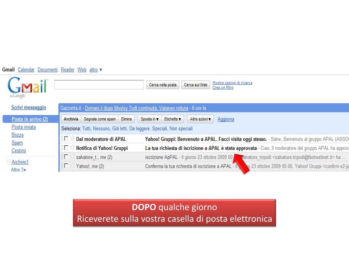
Task: Open 'Conferma la tua richiesta di iscrizione' email
Action: tap(188, 166)
